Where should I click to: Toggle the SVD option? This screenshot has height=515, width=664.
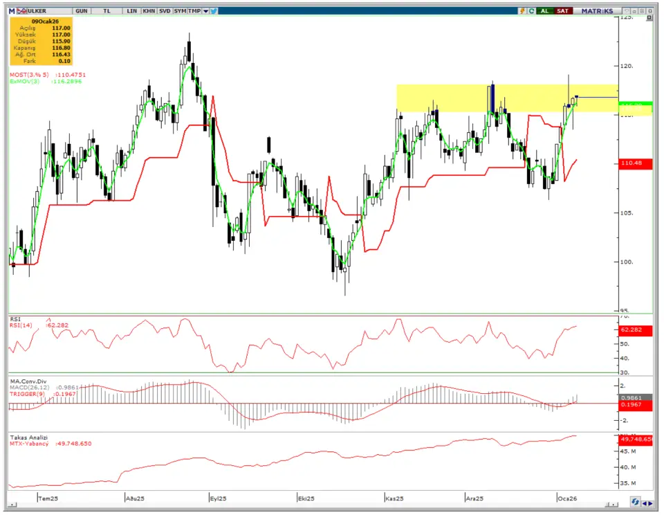tap(165, 11)
